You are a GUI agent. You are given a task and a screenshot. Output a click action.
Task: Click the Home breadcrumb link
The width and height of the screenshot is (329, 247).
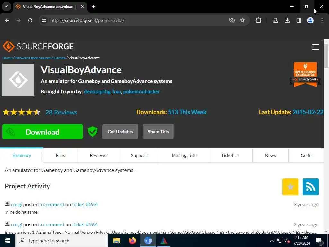(x=7, y=58)
